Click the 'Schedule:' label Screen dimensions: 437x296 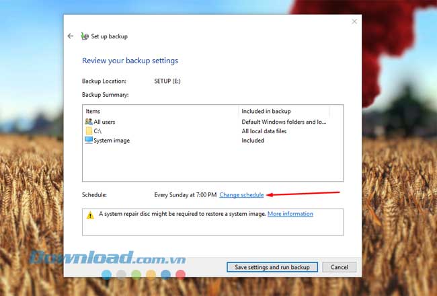click(x=94, y=194)
